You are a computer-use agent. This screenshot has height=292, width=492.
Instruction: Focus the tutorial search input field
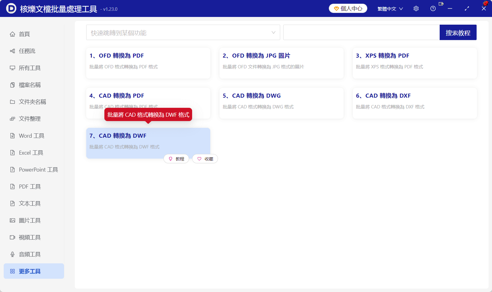(x=361, y=32)
